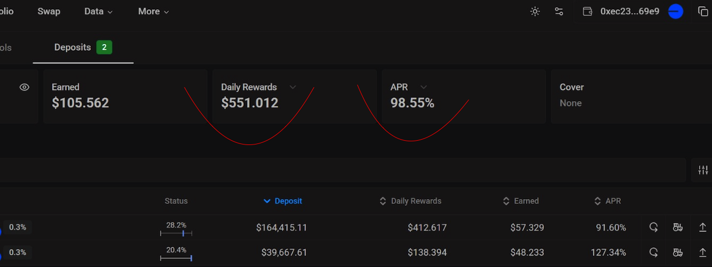Screen dimensions: 712x267
Task: Expand the Daily Rewards card chevron
Action: point(293,87)
